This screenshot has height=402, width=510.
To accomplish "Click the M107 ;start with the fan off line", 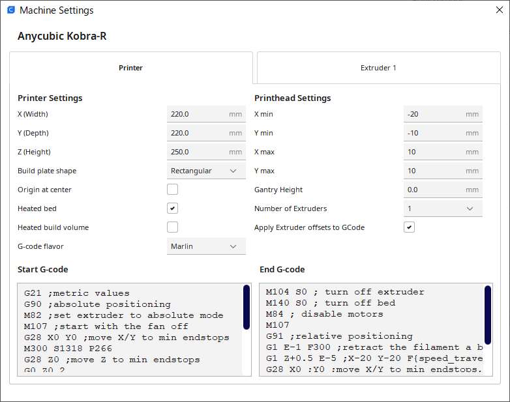I will (106, 326).
